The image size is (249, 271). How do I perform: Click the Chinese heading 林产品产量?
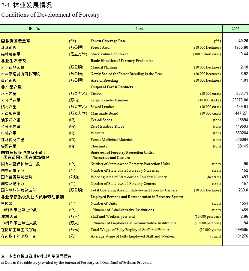(x=11, y=87)
